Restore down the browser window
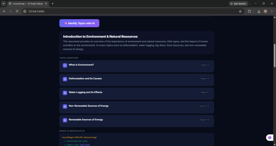Screen dimensions: 276x146 [x=264, y=3]
